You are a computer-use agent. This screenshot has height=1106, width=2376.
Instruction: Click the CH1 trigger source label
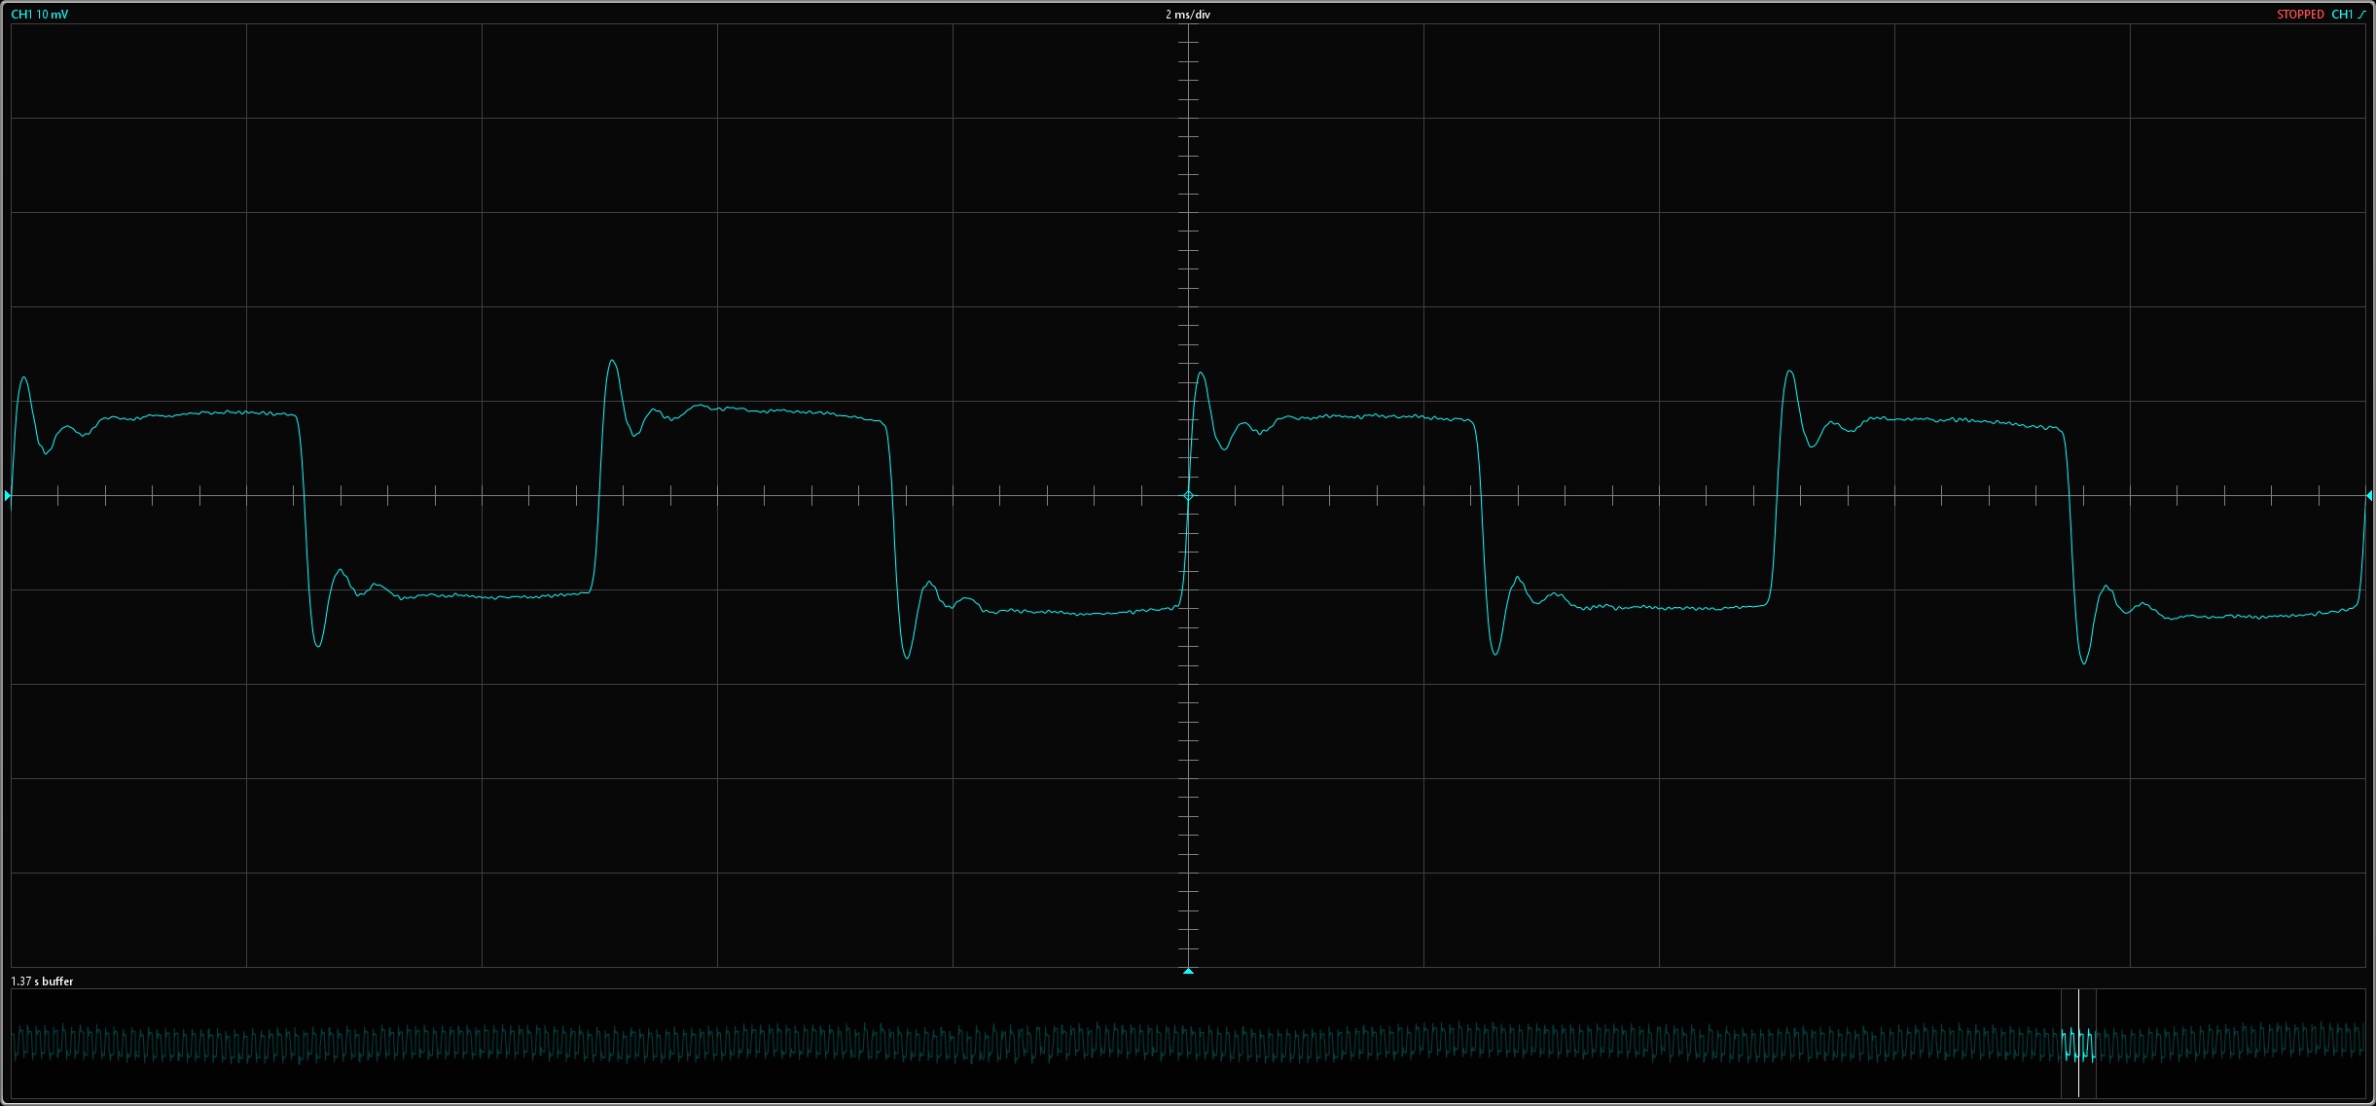(x=2342, y=15)
